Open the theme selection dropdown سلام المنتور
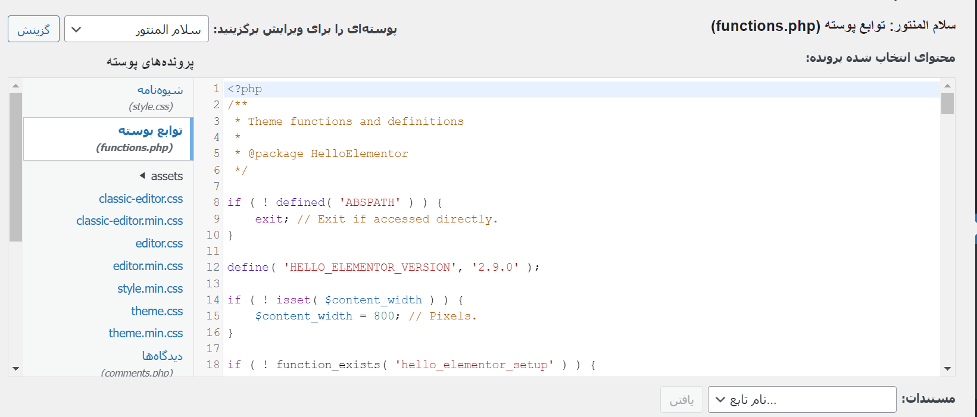The height and width of the screenshot is (417, 977). point(136,29)
